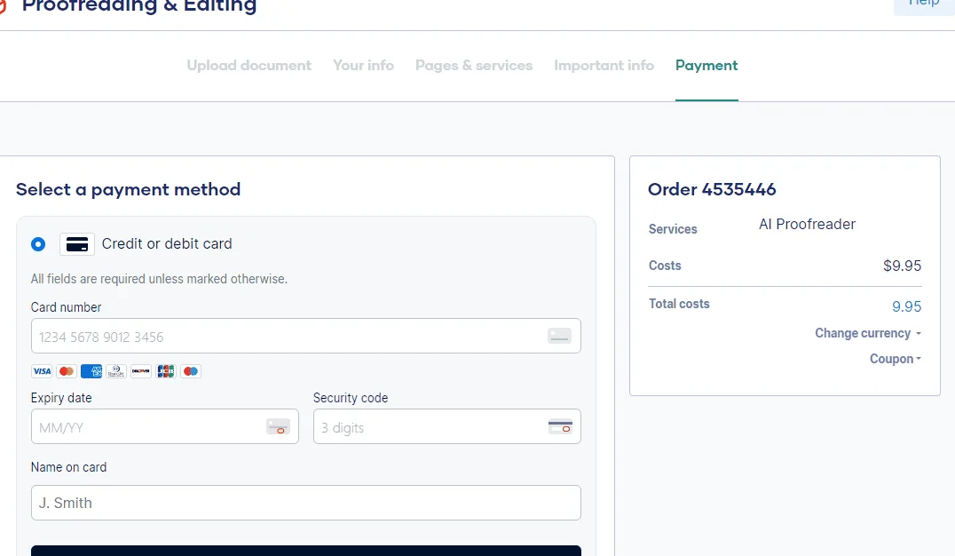This screenshot has width=955, height=556.
Task: Click the JCB card logo
Action: click(x=166, y=371)
